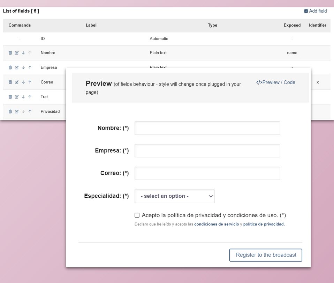Viewport: 334px width, 283px height.
Task: Select the 'Automatic' type cell of ID row
Action: tap(159, 39)
